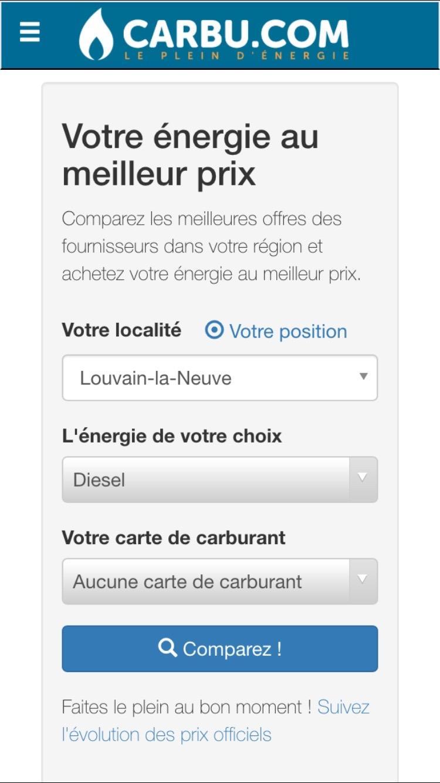Open the Louvain-la-Neuve locality dropdown
The image size is (440, 783).
[220, 377]
